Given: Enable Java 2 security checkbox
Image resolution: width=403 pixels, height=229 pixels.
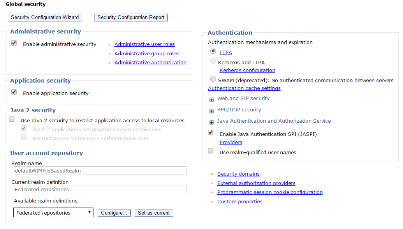Looking at the screenshot, I should [x=12, y=119].
